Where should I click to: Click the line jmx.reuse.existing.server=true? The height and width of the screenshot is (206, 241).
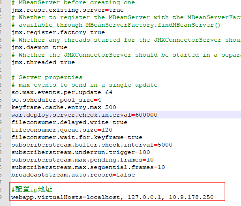coord(68,10)
